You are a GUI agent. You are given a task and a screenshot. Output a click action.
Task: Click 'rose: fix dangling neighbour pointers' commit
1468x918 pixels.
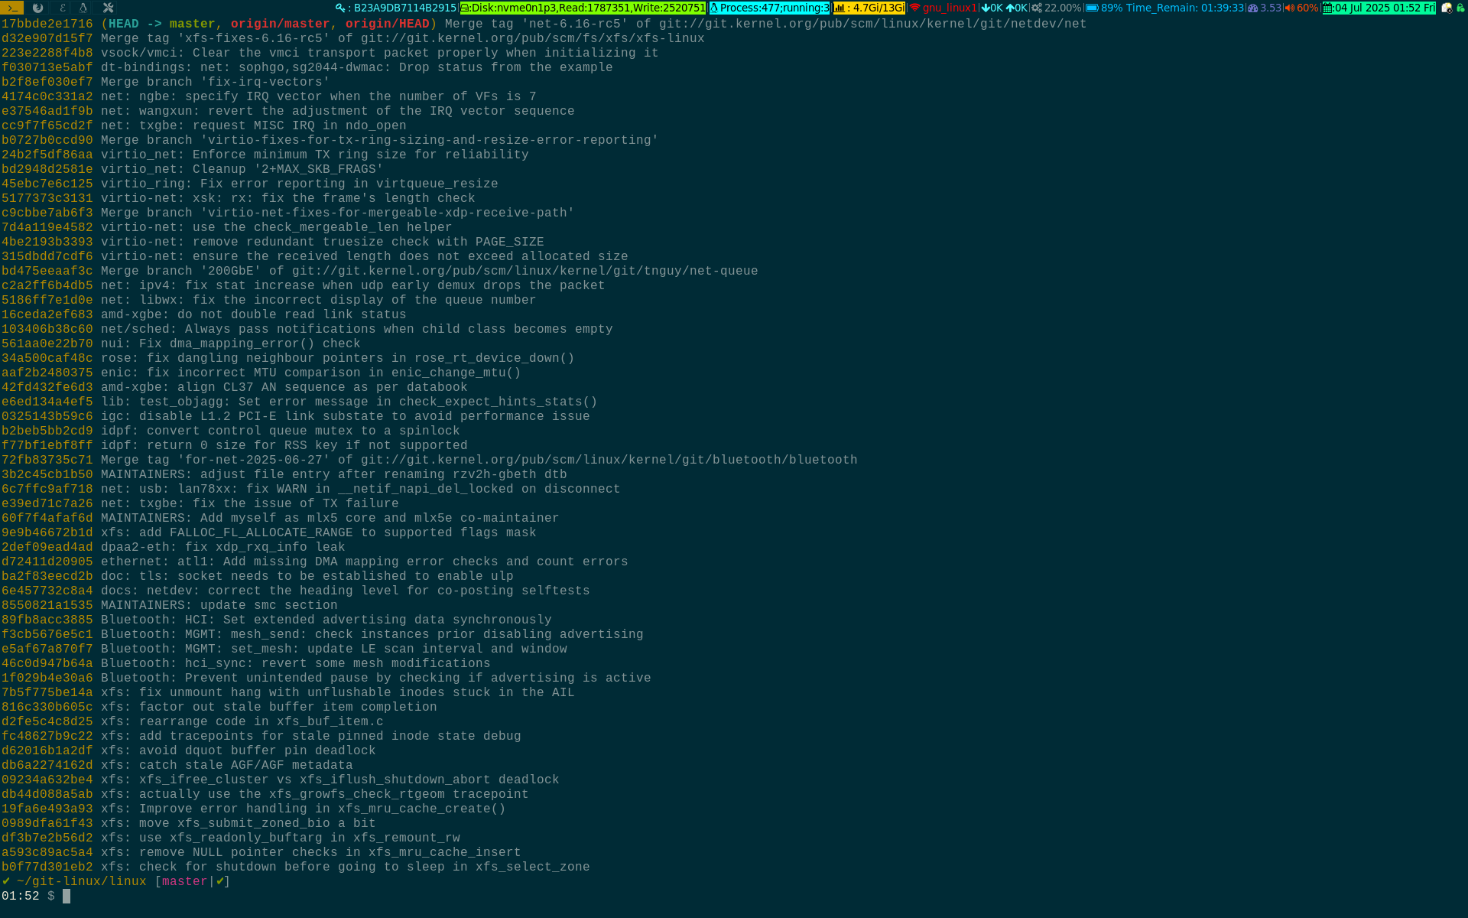click(x=338, y=358)
